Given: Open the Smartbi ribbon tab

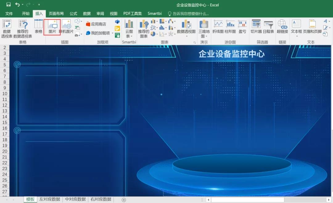Looking at the screenshot, I should (154, 14).
